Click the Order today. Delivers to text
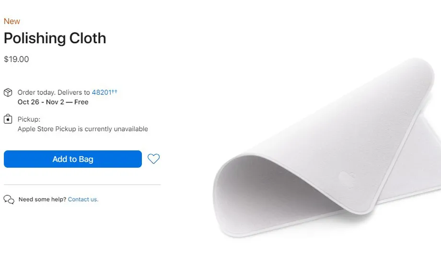 (54, 92)
